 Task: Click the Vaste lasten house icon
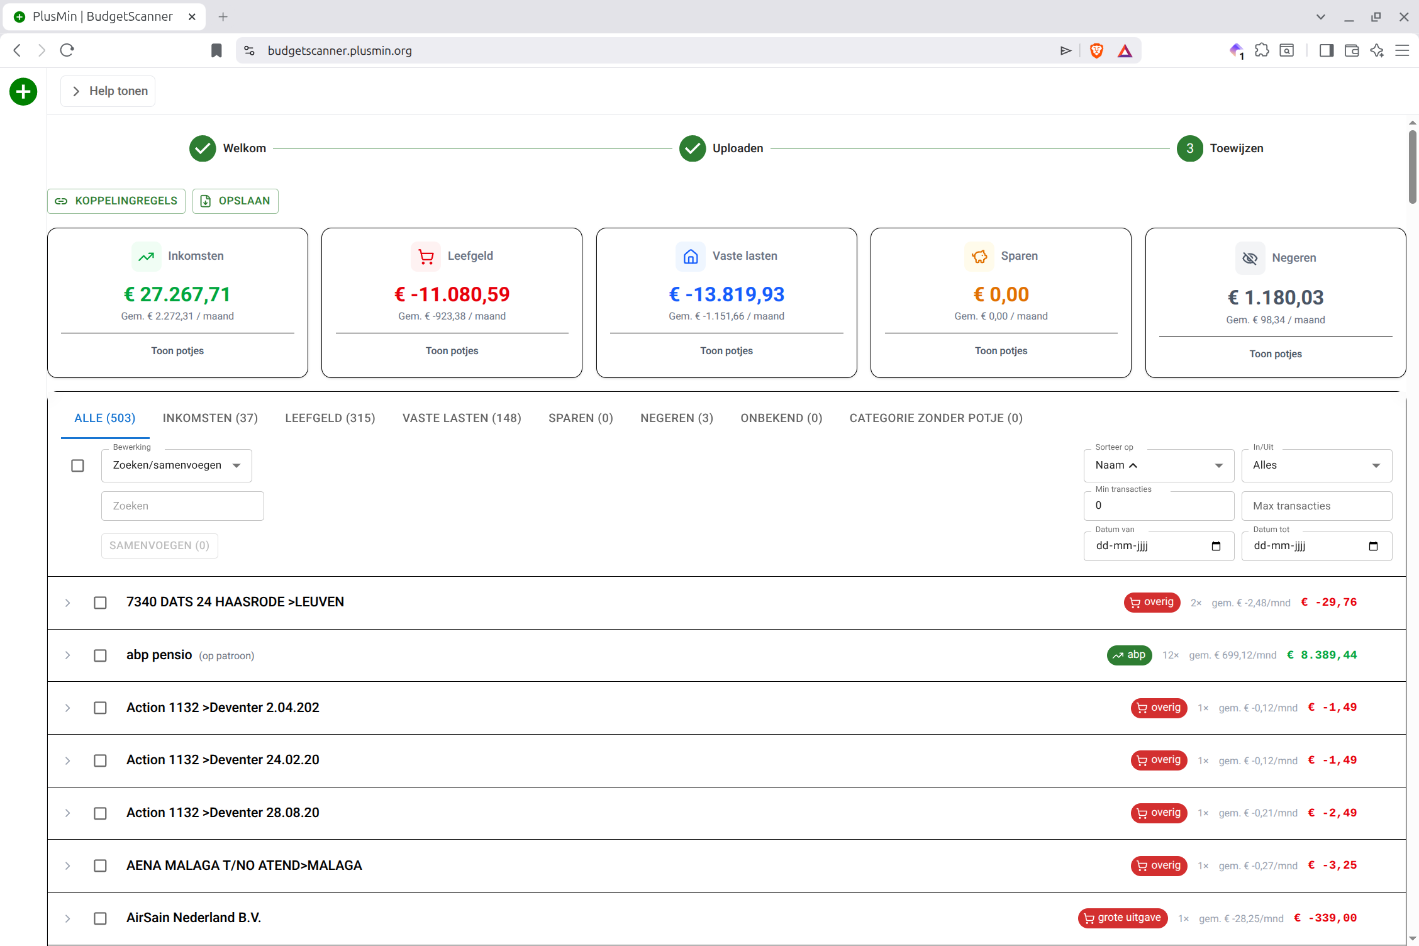pyautogui.click(x=691, y=256)
